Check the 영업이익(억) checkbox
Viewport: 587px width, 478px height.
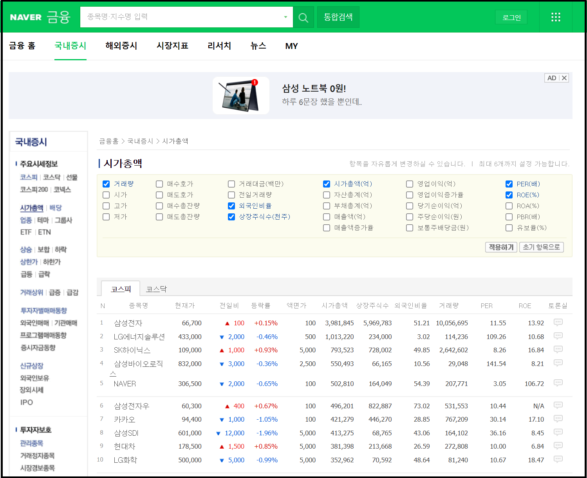click(410, 184)
